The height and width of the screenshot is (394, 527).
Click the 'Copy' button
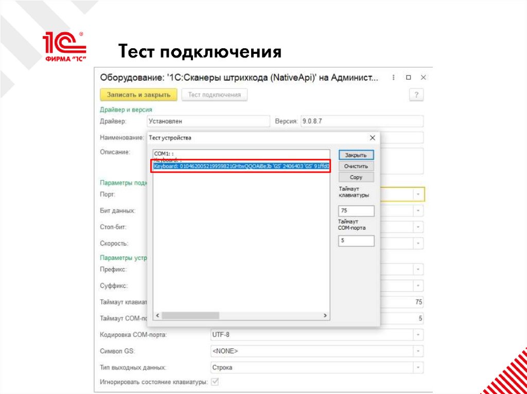tap(356, 177)
